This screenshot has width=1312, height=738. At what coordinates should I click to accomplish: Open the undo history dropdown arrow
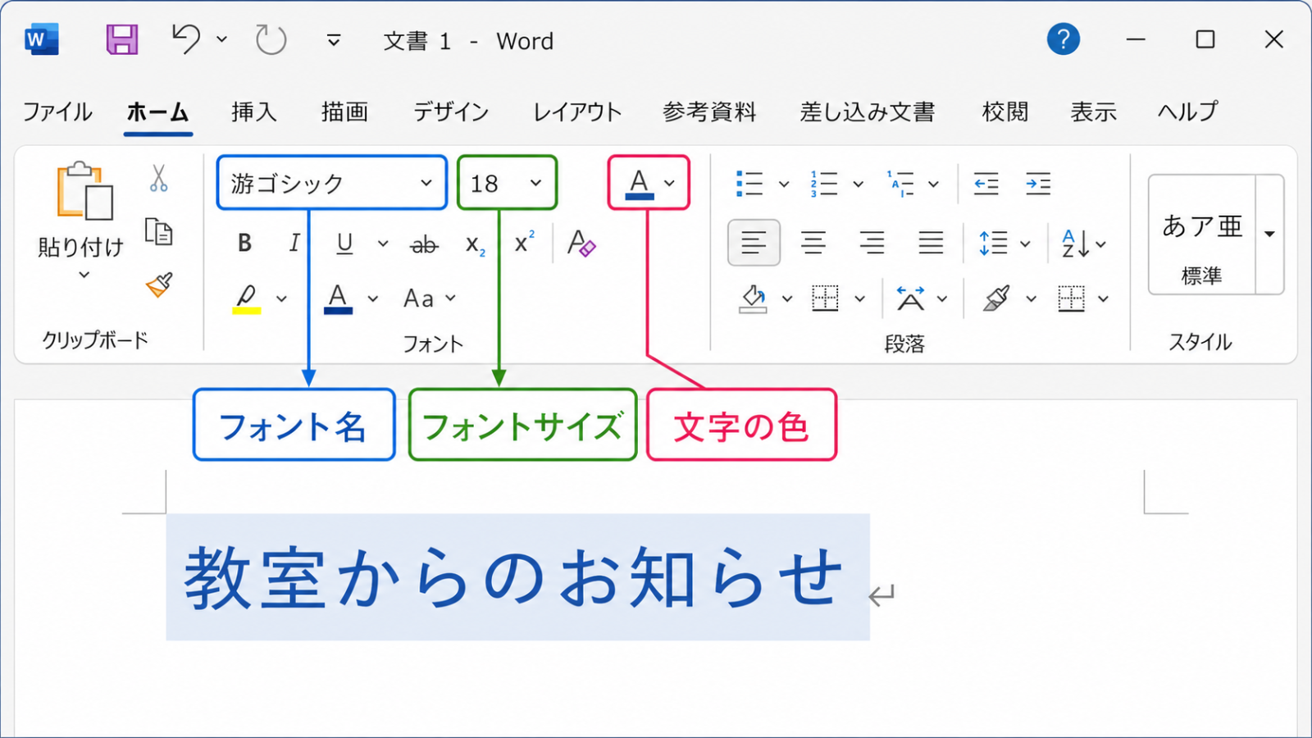point(221,39)
